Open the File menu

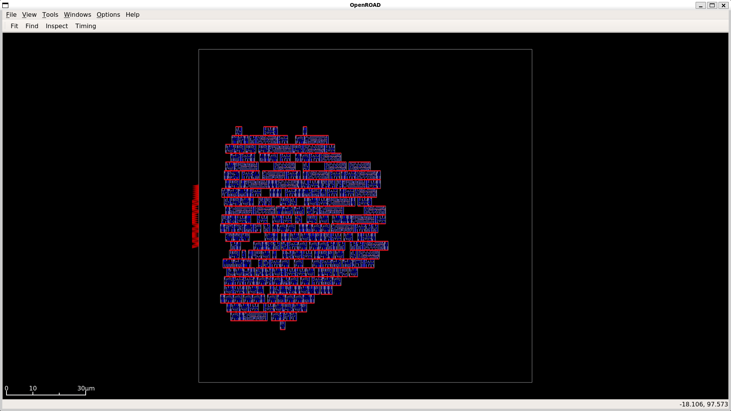11,14
